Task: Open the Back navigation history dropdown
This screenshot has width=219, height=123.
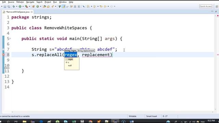Action: point(108,6)
